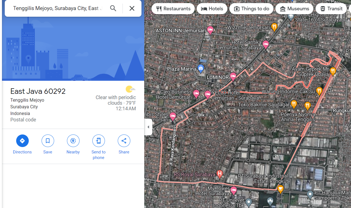Click the search magnifier icon
Image resolution: width=351 pixels, height=208 pixels.
[113, 8]
